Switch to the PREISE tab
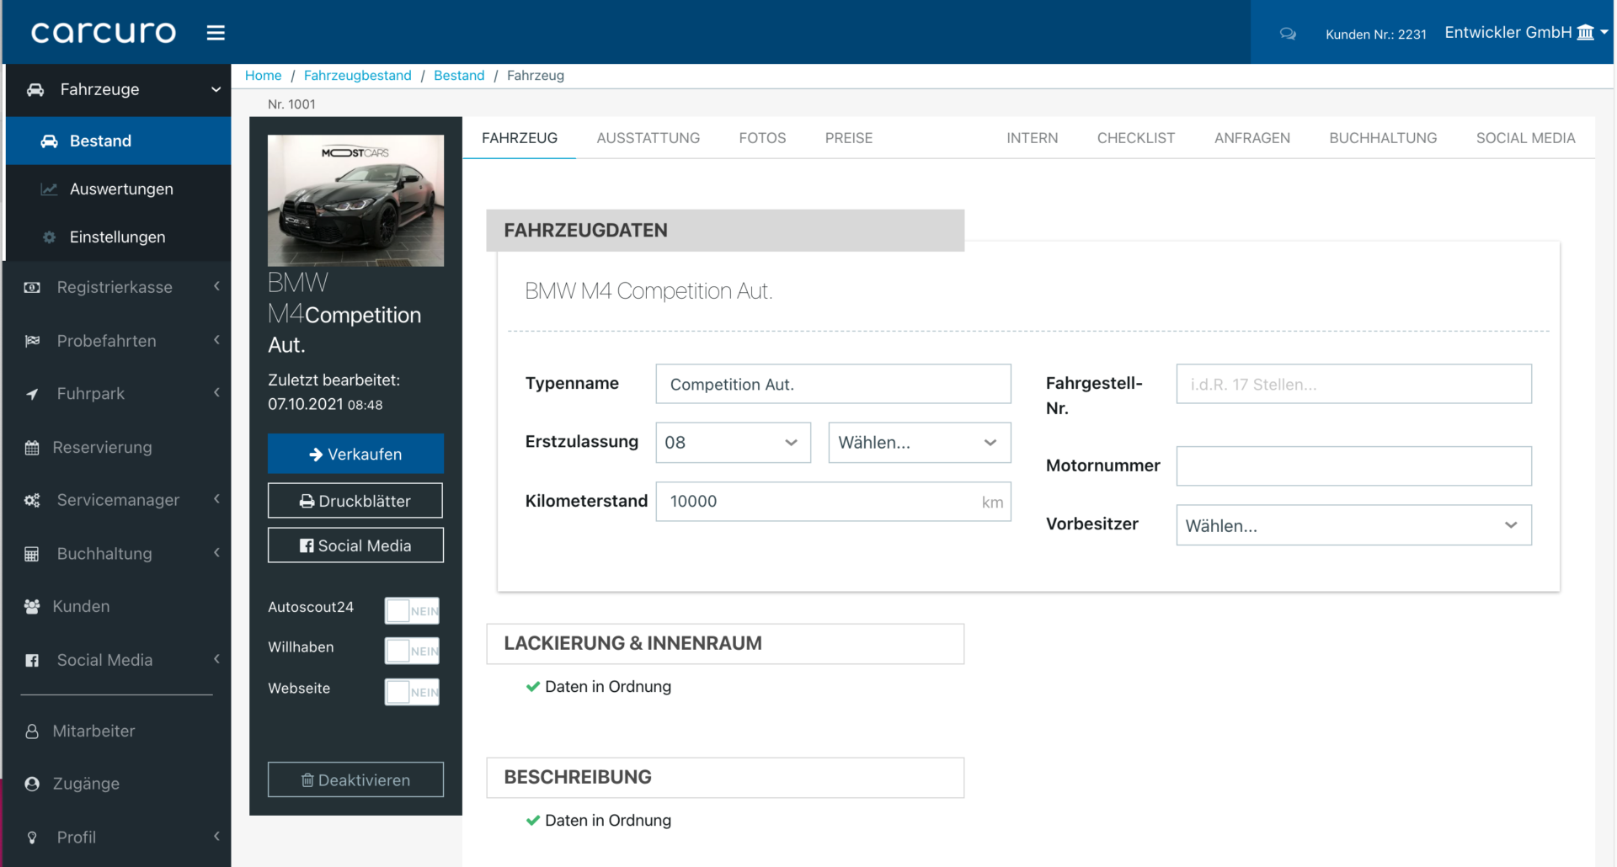The image size is (1617, 867). (849, 138)
